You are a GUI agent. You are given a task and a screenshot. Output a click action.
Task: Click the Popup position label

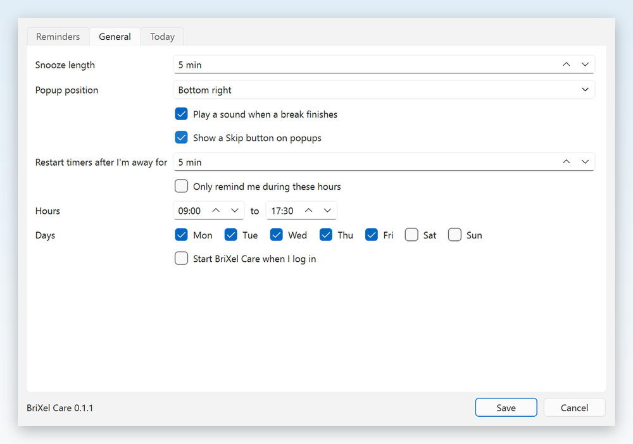pyautogui.click(x=66, y=90)
